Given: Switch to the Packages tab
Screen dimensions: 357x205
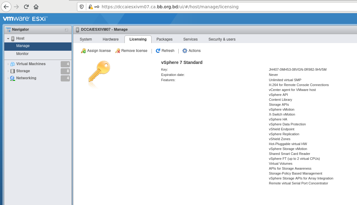Looking at the screenshot, I should tap(164, 39).
